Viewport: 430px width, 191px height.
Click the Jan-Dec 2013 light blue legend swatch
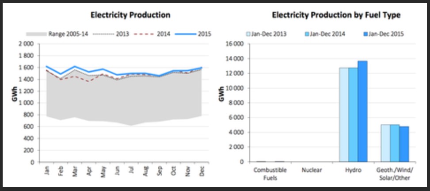(248, 34)
